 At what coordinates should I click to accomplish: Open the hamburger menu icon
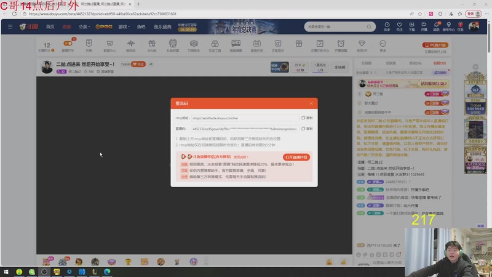tap(10, 26)
